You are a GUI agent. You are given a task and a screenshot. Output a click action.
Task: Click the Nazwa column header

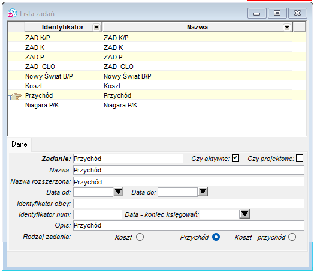197,27
